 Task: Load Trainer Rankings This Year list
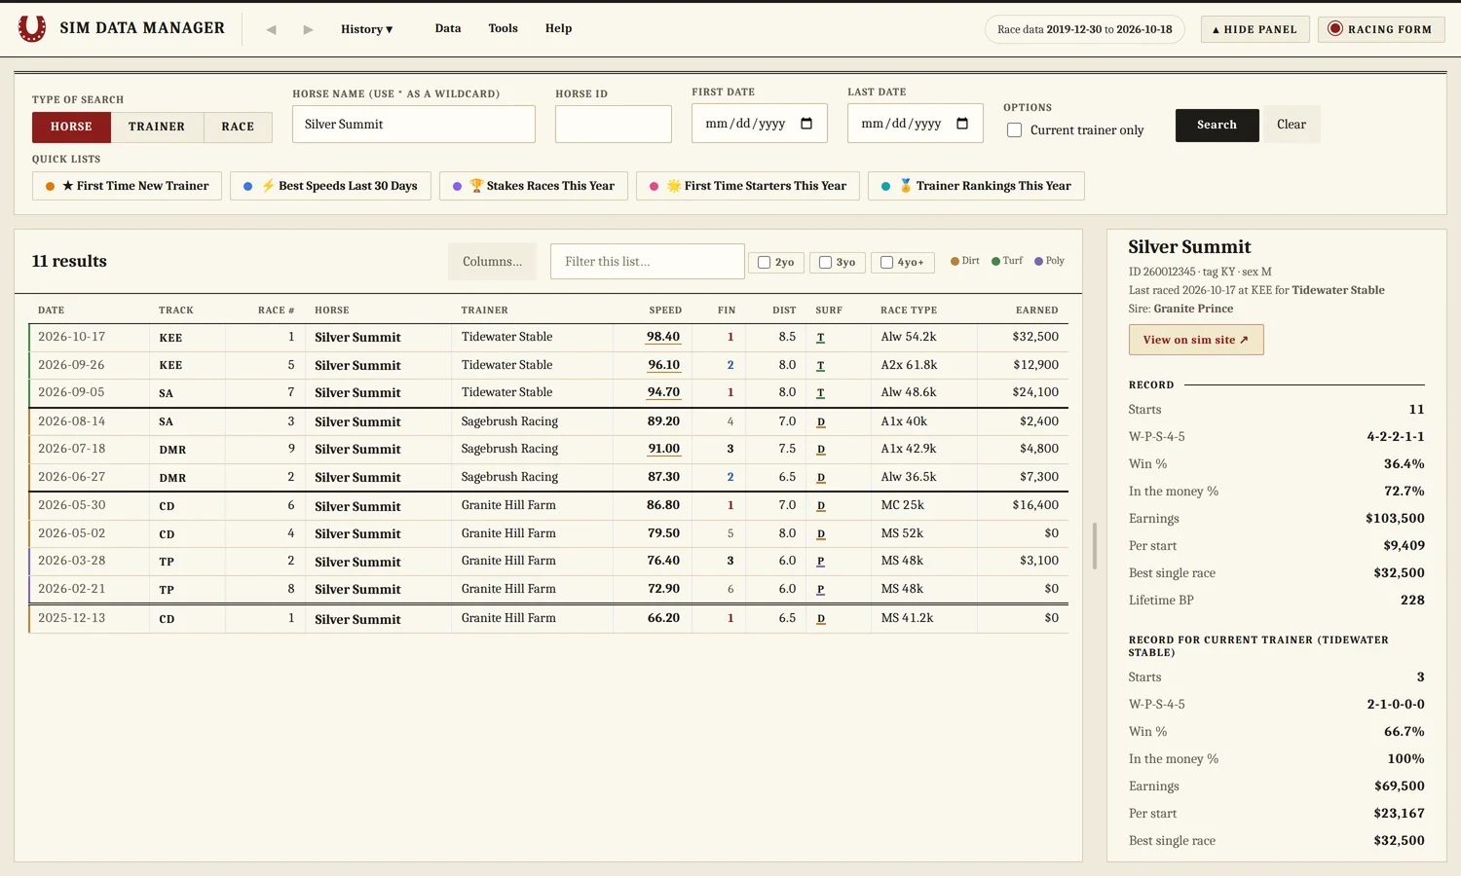pyautogui.click(x=976, y=186)
